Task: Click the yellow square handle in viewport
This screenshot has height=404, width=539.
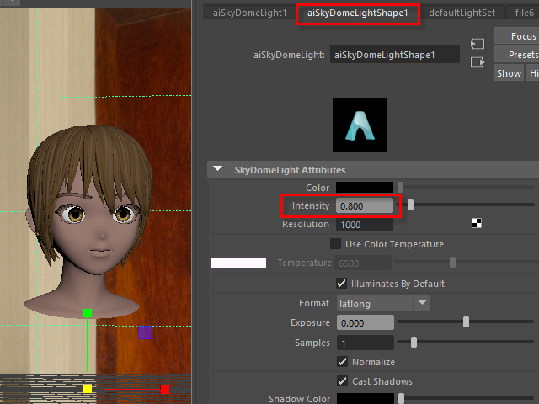Action: pyautogui.click(x=88, y=389)
